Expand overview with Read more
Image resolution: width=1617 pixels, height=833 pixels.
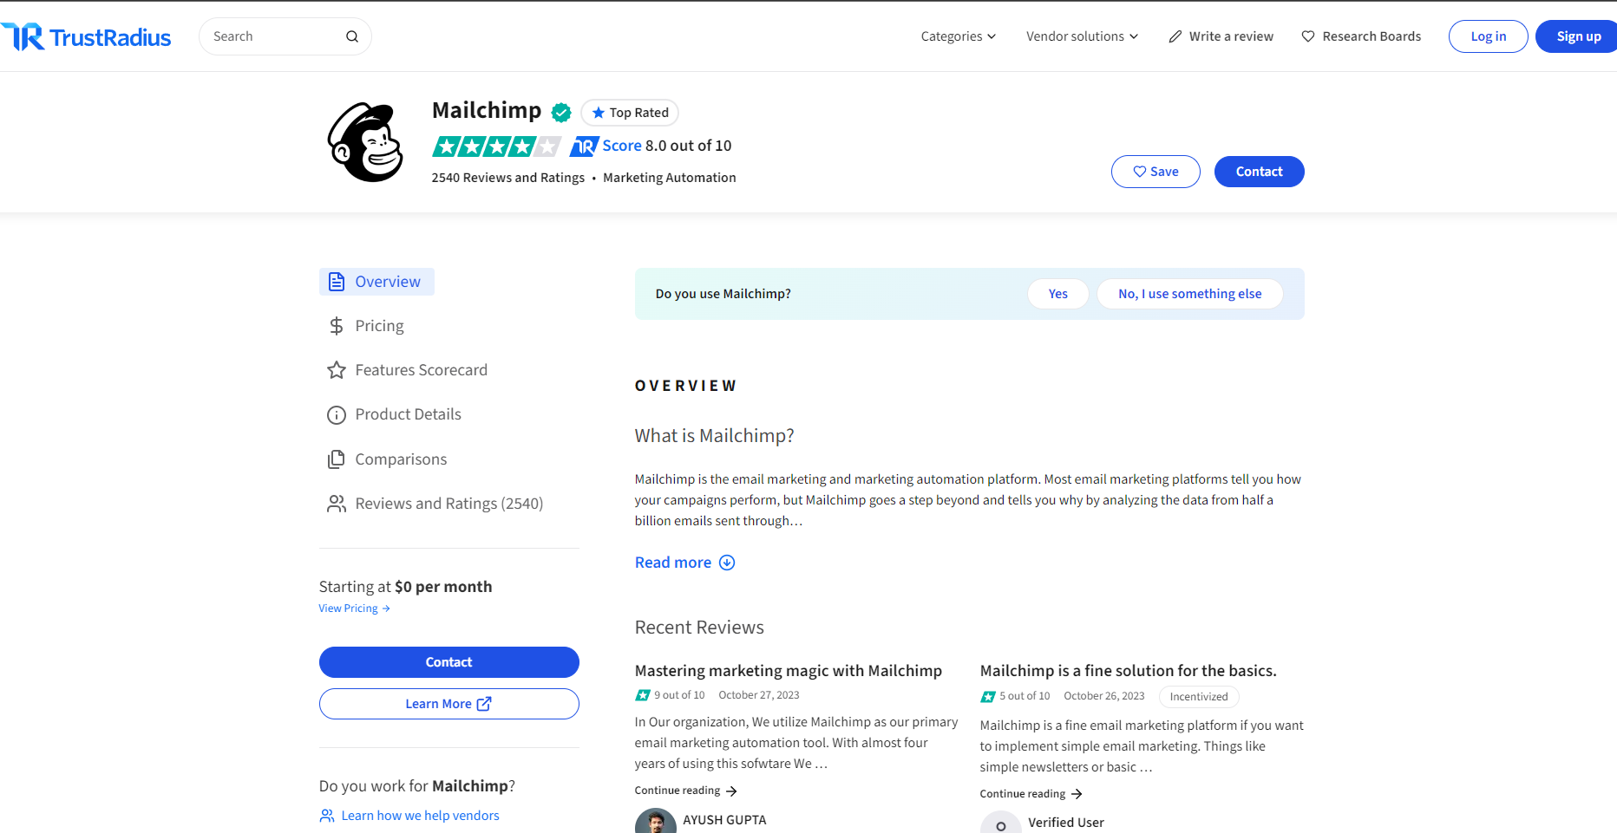coord(684,563)
